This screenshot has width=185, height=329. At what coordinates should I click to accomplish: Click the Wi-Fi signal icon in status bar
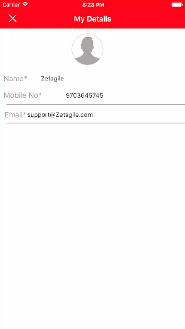[25, 4]
